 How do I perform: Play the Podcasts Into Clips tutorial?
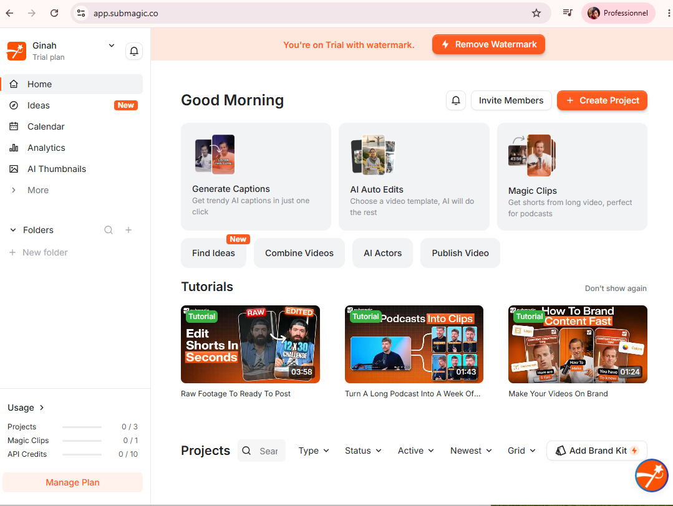coord(414,345)
